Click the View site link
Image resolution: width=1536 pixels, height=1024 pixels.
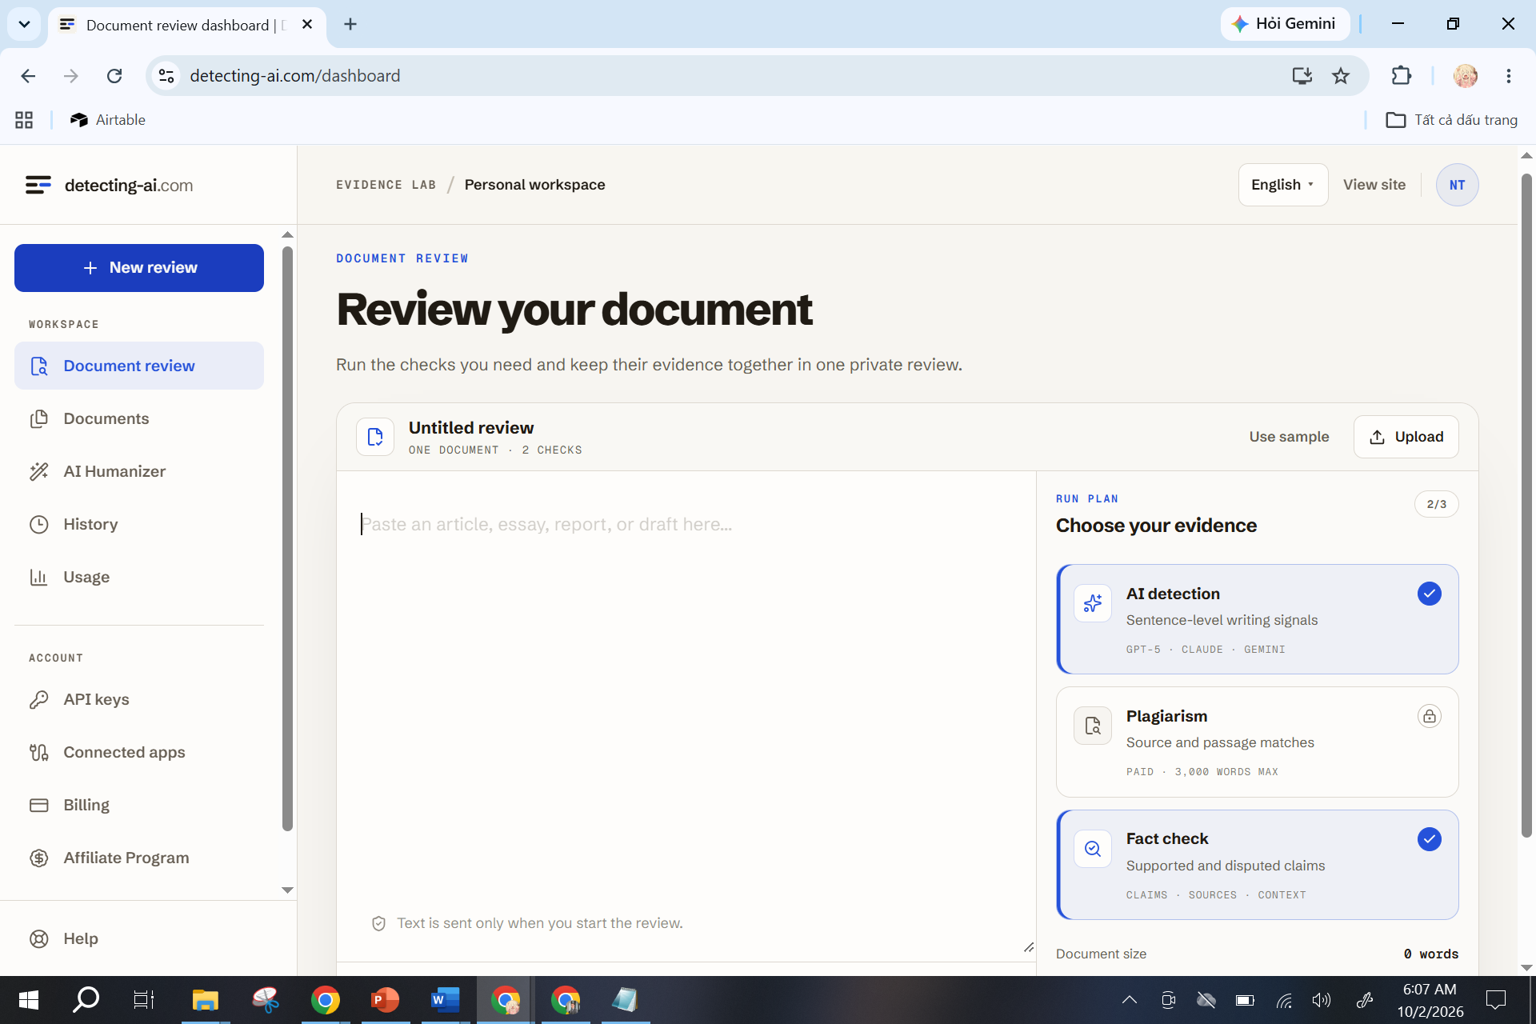[x=1374, y=185]
